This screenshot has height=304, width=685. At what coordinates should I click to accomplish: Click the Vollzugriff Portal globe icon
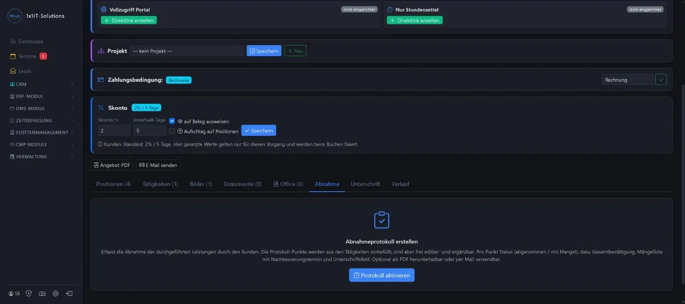pyautogui.click(x=104, y=10)
